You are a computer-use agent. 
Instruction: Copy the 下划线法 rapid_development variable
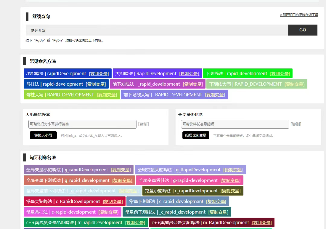point(280,74)
